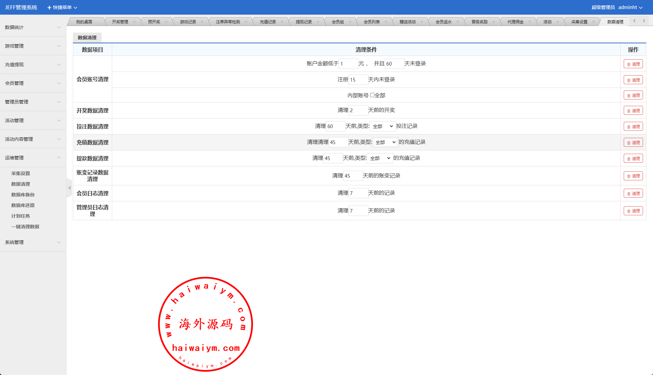This screenshot has width=653, height=375.
Task: Open type dropdown in 提款数据清理 row
Action: click(x=380, y=158)
